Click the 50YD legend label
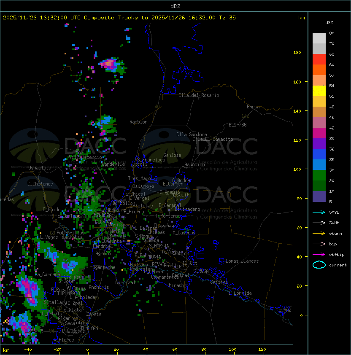This screenshot has width=351, height=355. pyautogui.click(x=334, y=212)
